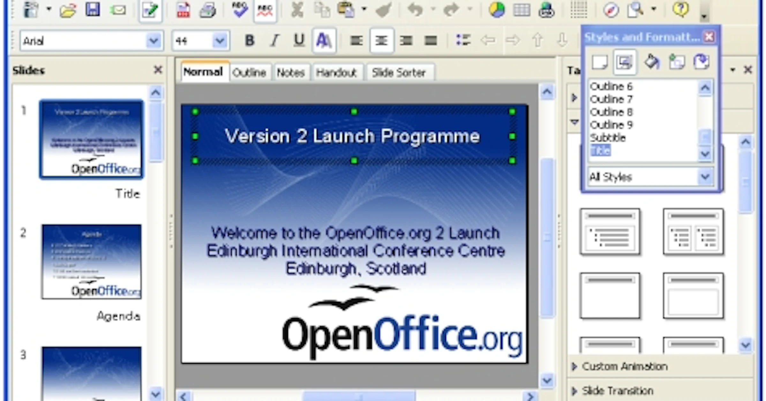This screenshot has width=766, height=401.
Task: Toggle Italic formatting
Action: pos(274,41)
